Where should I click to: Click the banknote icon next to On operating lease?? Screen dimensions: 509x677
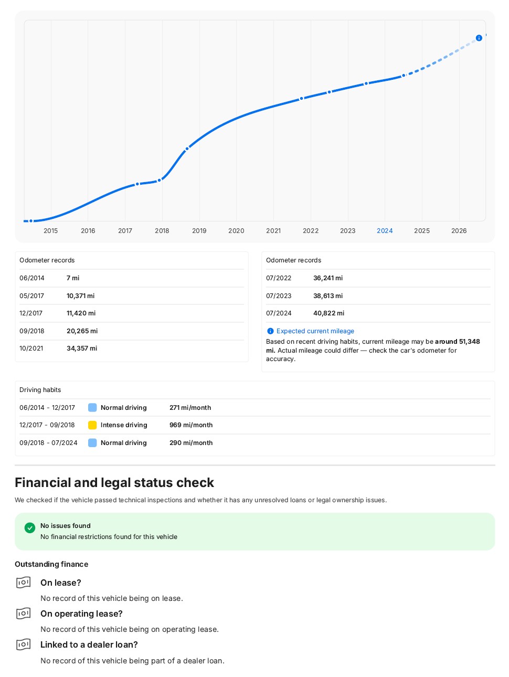click(24, 613)
